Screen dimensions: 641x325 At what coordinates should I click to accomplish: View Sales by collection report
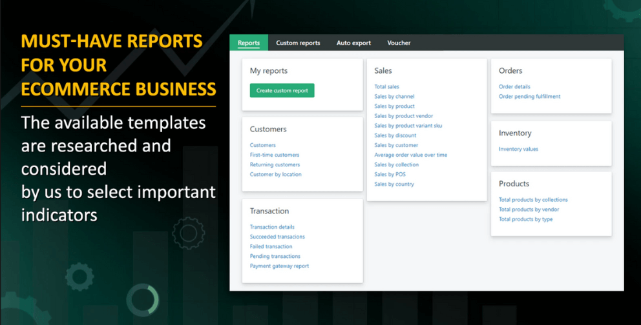coord(397,165)
